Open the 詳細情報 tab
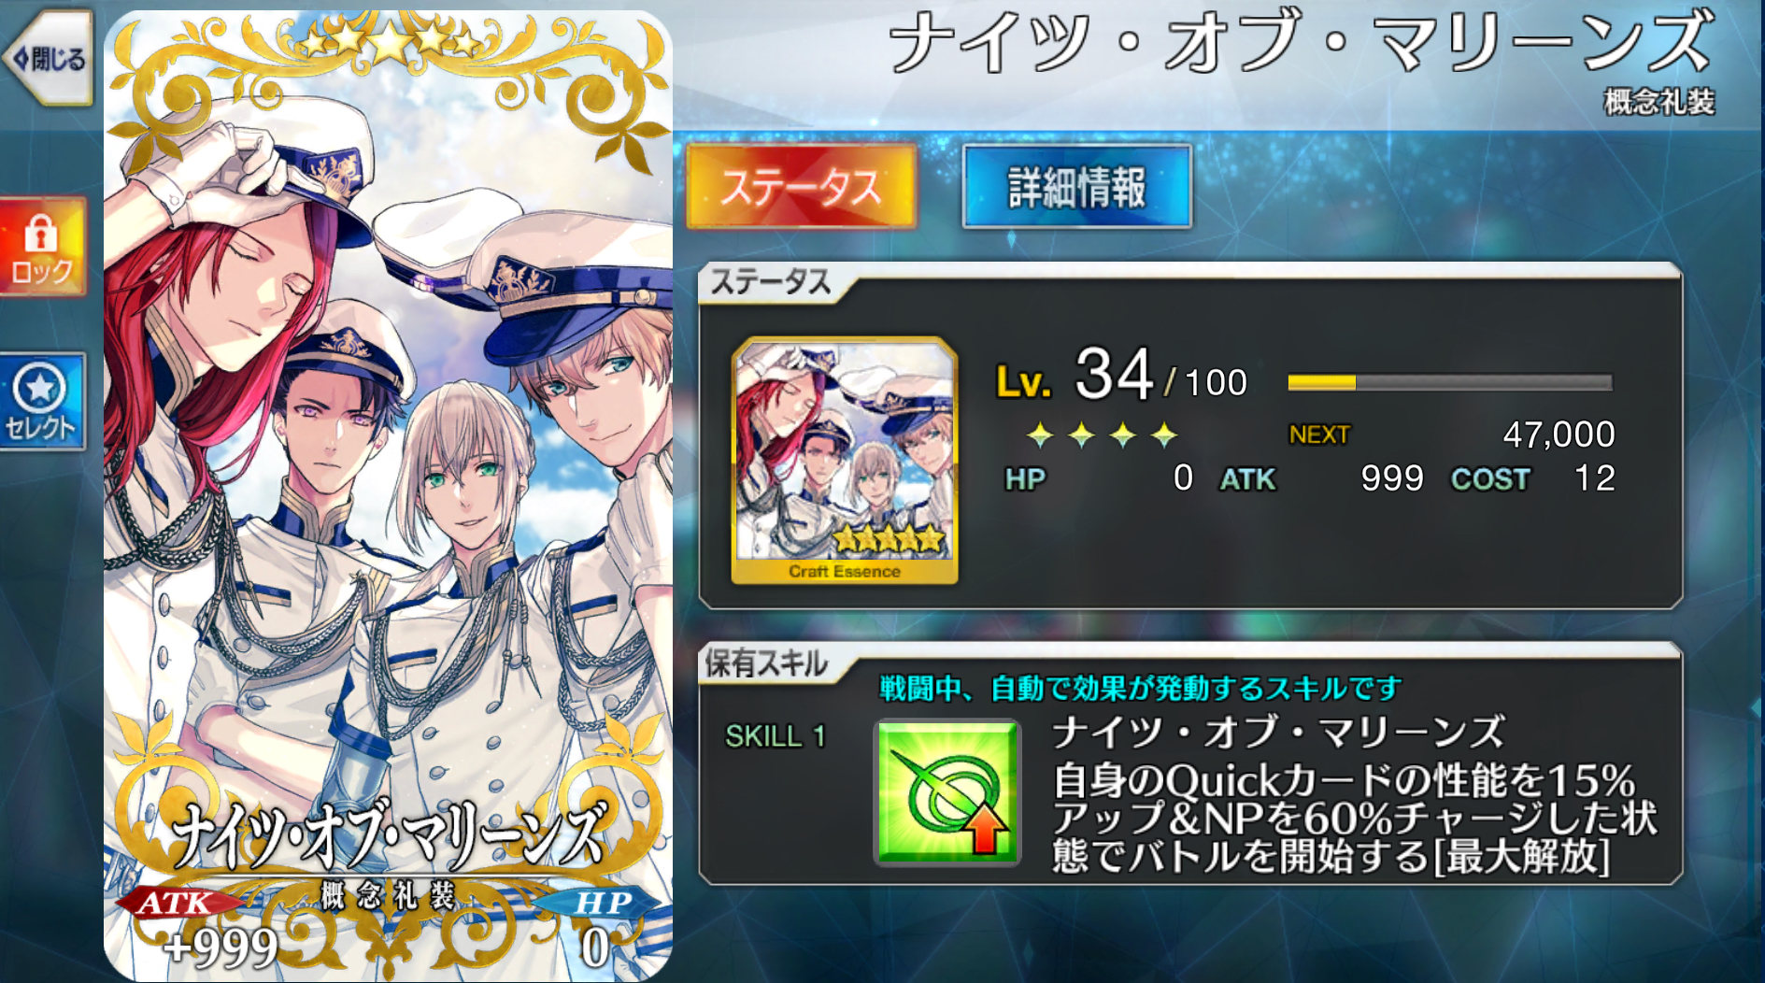1765x983 pixels. tap(1077, 186)
